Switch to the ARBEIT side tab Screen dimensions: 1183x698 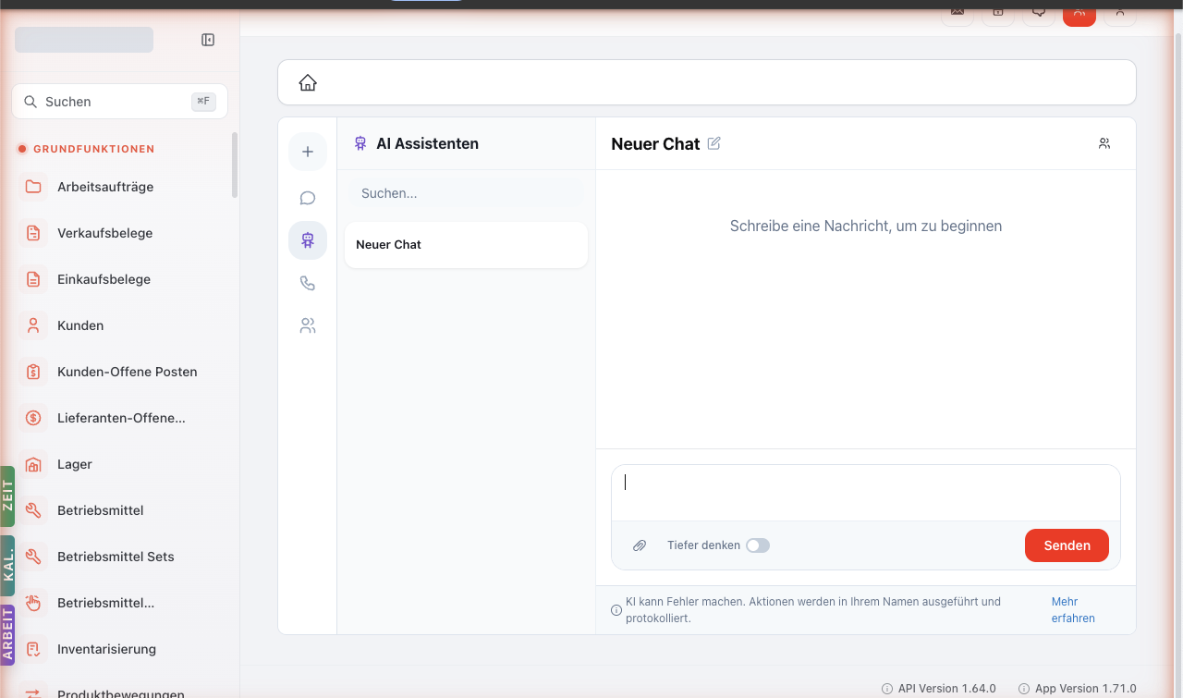(7, 634)
